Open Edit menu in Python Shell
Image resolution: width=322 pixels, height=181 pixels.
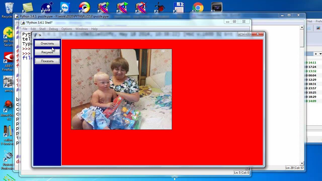pyautogui.click(x=33, y=29)
